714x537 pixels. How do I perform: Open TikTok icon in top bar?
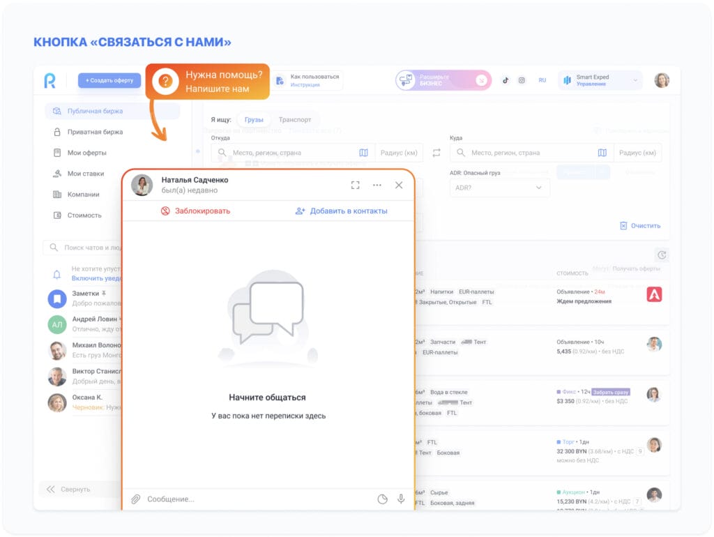506,80
